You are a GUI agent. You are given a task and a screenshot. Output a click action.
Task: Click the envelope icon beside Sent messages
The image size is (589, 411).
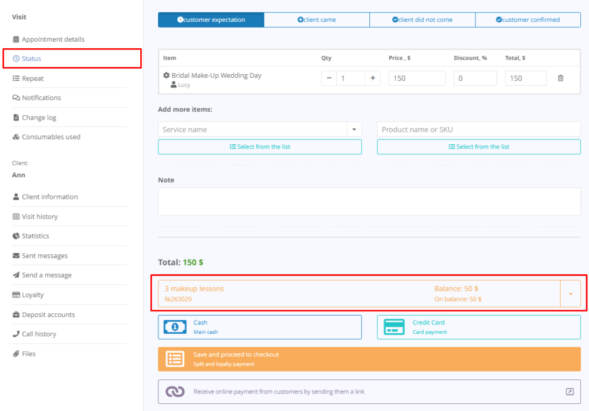(x=16, y=256)
